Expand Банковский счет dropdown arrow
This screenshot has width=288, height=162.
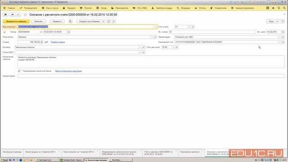(280, 42)
